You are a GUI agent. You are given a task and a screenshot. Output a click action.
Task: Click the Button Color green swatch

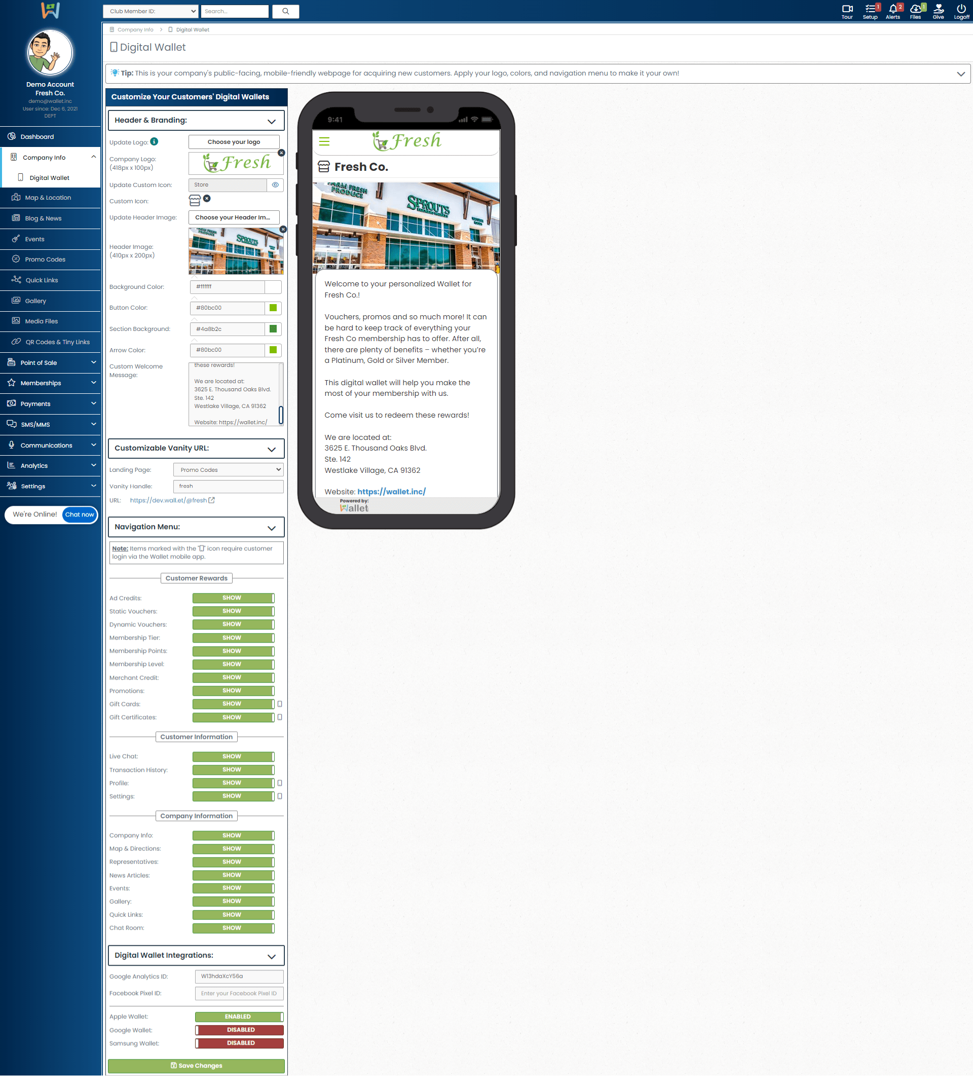pyautogui.click(x=273, y=308)
